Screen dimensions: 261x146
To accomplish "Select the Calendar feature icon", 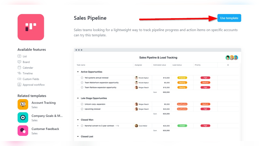I will [19, 67].
